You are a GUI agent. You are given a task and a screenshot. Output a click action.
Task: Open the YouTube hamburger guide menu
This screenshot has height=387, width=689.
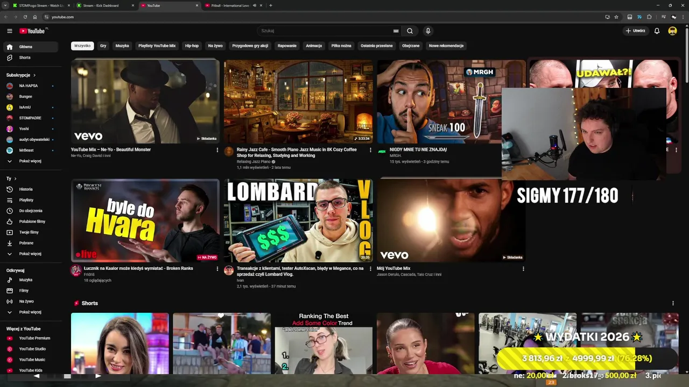pyautogui.click(x=9, y=31)
